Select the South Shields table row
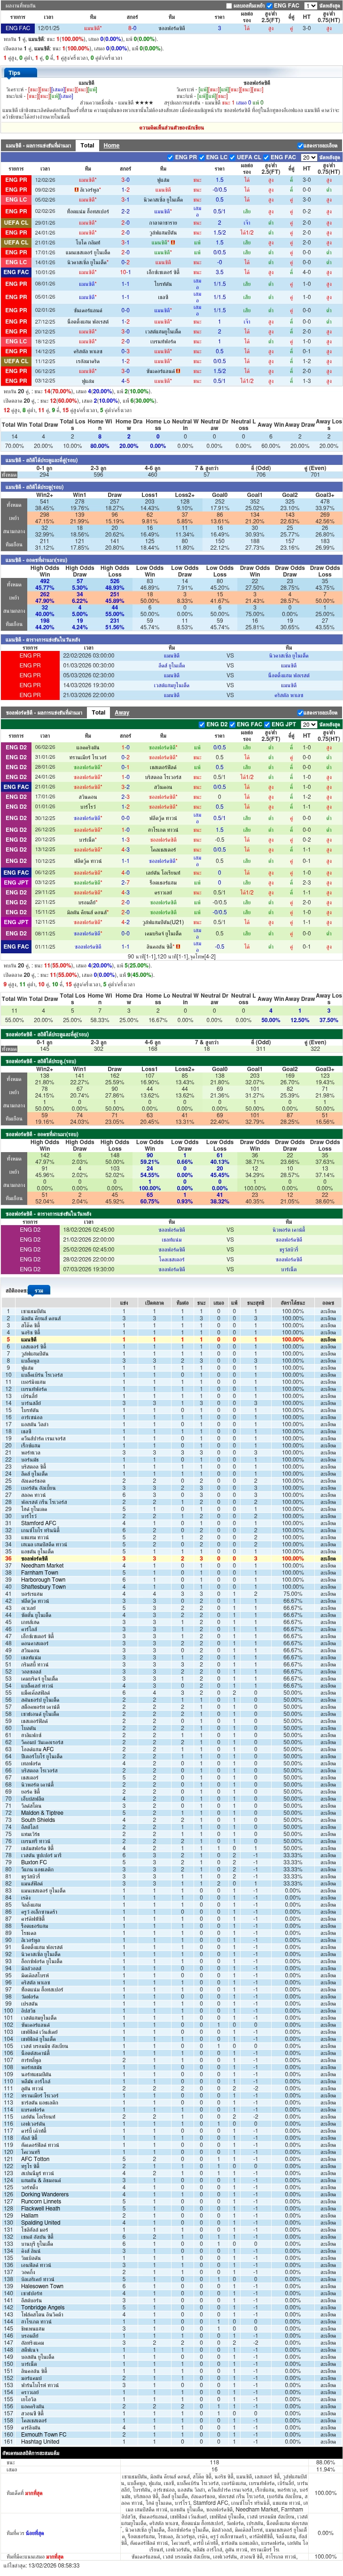 [x=171, y=1820]
